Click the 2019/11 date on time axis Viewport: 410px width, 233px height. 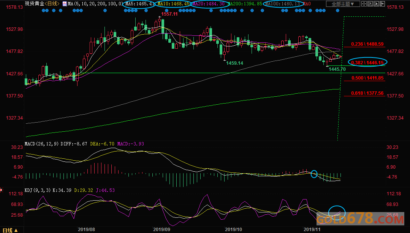(x=312, y=229)
